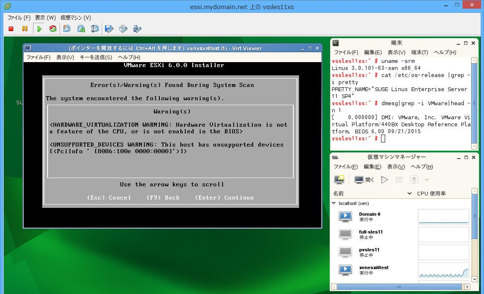Open ヘルプ(H) menu in Virt Viewer
The width and height of the screenshot is (484, 294).
point(129,57)
